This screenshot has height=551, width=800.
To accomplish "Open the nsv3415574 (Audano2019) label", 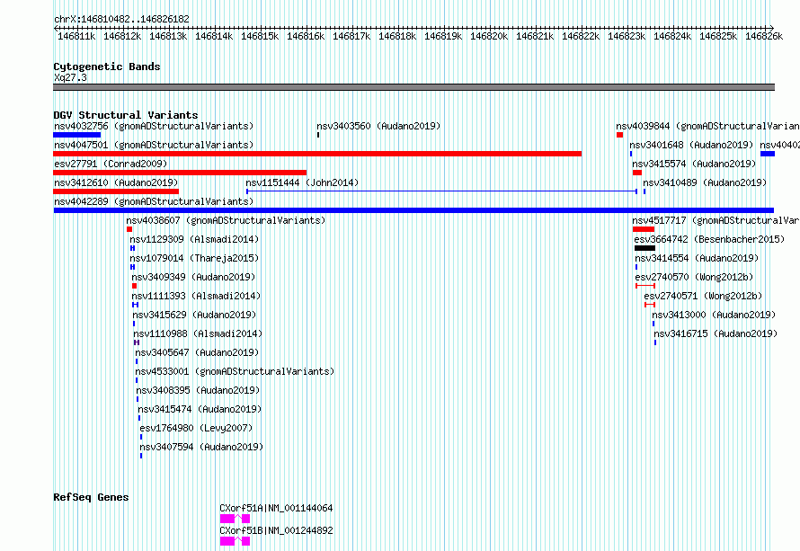I will (694, 164).
